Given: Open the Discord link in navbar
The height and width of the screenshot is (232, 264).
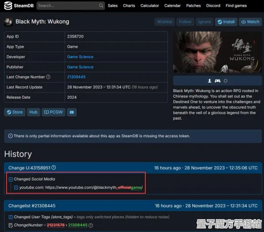Looking at the screenshot, I should tap(213, 6).
